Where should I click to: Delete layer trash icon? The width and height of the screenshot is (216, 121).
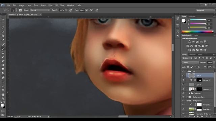[211, 117]
